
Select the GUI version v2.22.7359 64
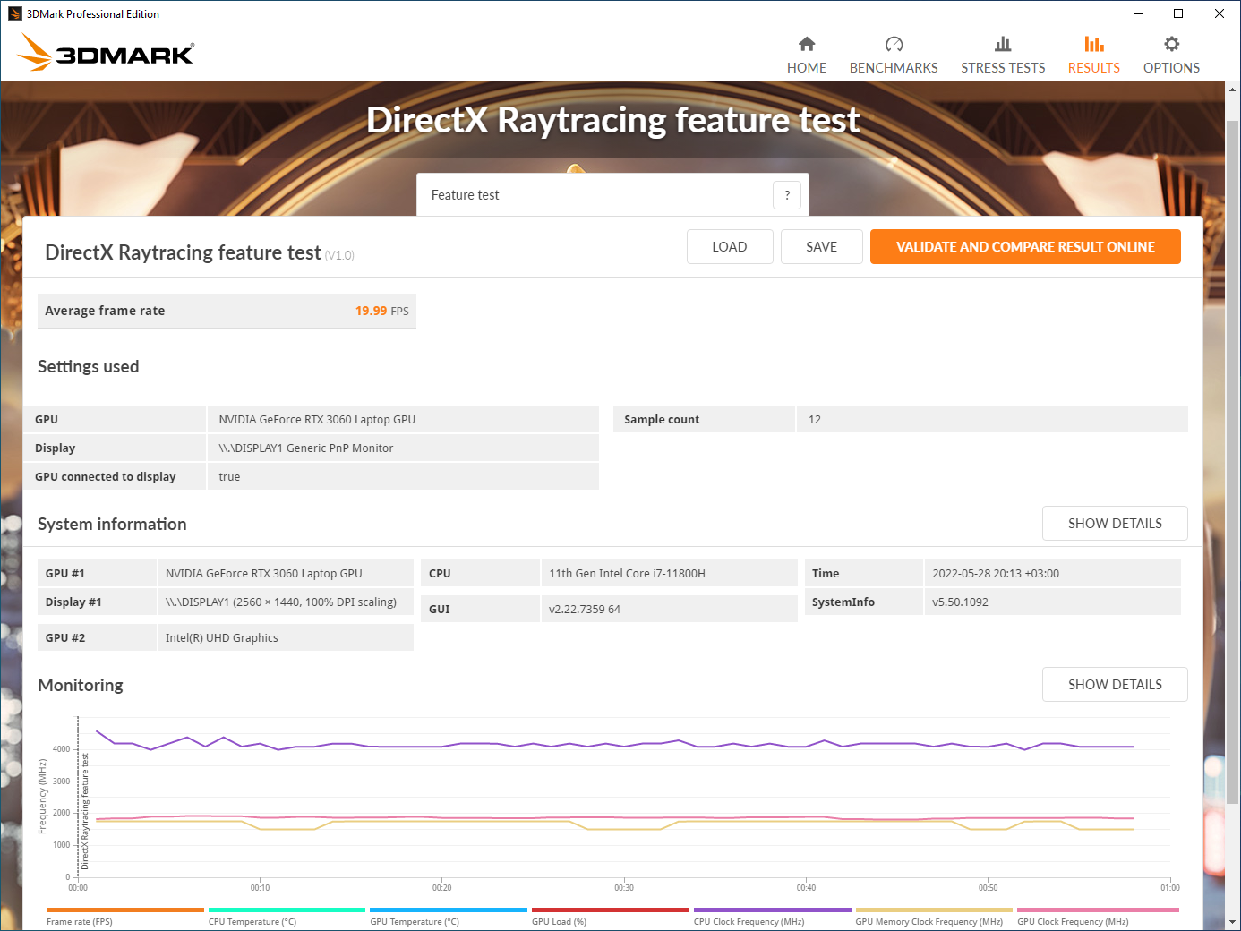pos(585,609)
